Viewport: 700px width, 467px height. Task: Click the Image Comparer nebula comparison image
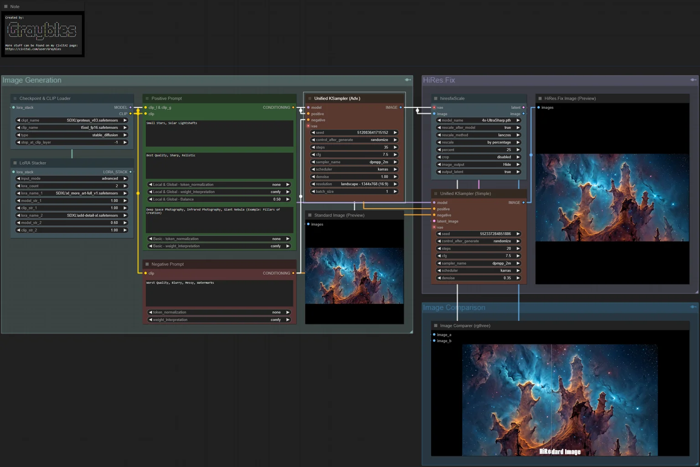pyautogui.click(x=560, y=400)
